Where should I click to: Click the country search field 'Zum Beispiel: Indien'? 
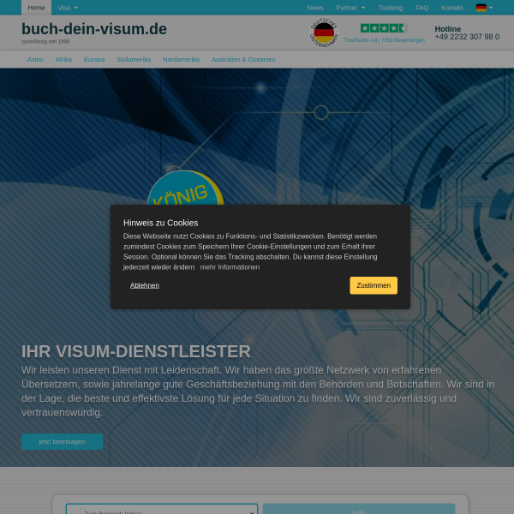coord(162,509)
